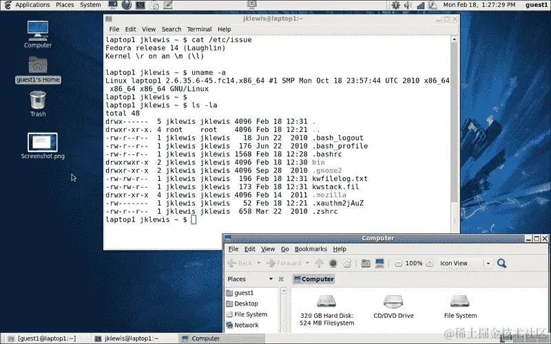Open the Icon View dropdown
The height and width of the screenshot is (344, 551).
click(465, 264)
